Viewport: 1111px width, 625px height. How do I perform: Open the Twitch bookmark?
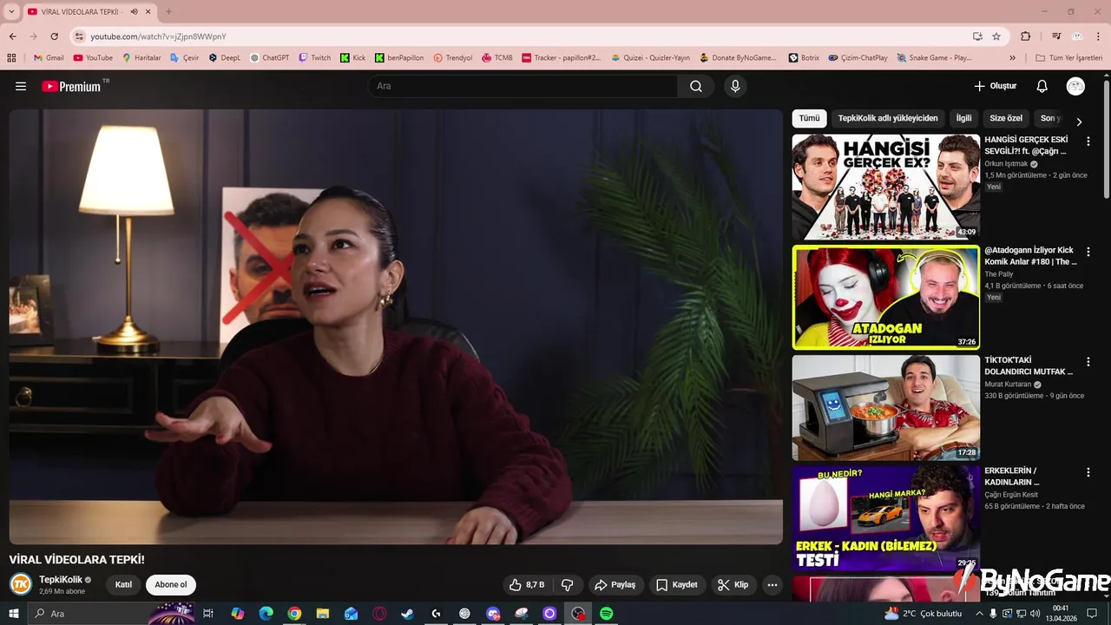pos(314,58)
